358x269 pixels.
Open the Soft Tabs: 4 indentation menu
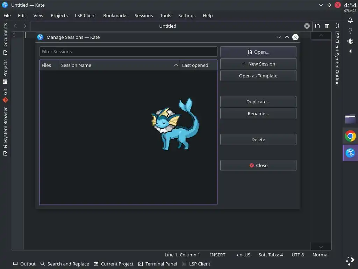point(271,255)
